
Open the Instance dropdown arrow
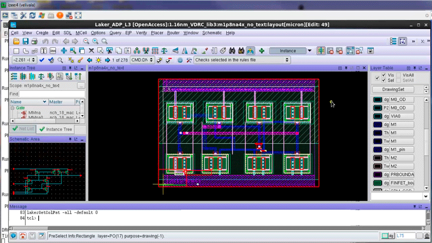pyautogui.click(x=310, y=51)
